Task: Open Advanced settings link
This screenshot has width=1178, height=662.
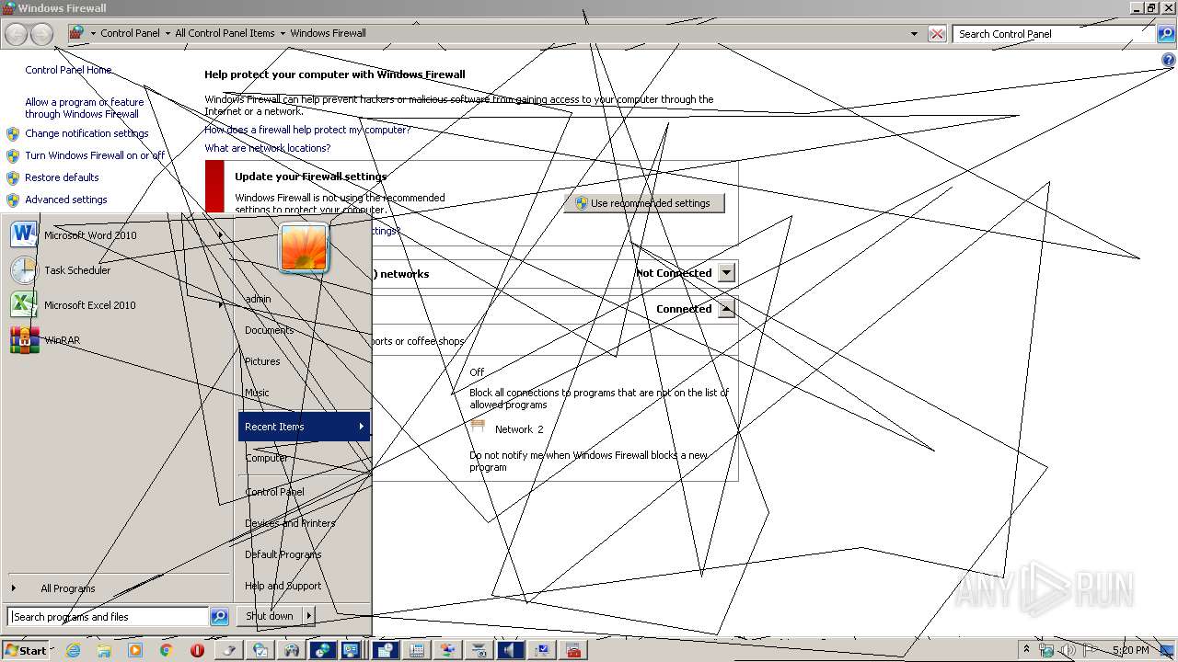Action: 66,200
